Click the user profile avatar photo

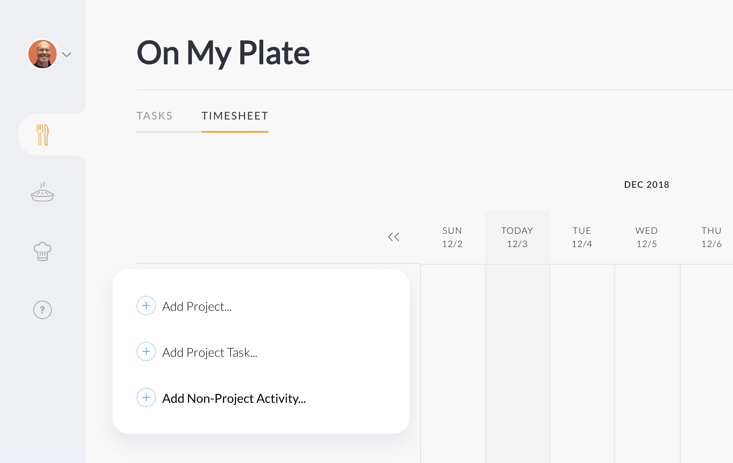43,54
